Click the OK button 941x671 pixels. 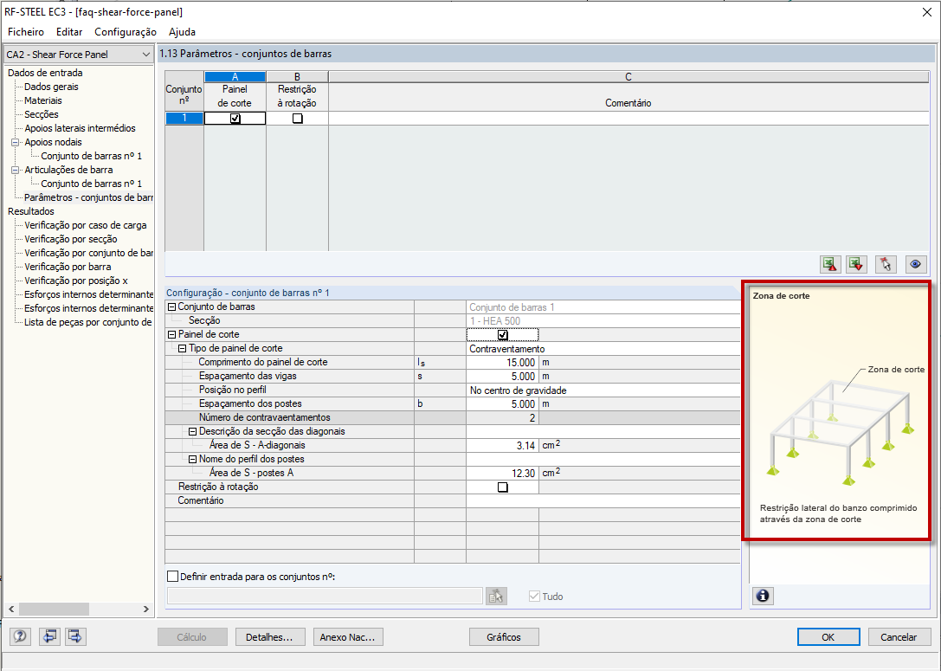pyautogui.click(x=828, y=636)
